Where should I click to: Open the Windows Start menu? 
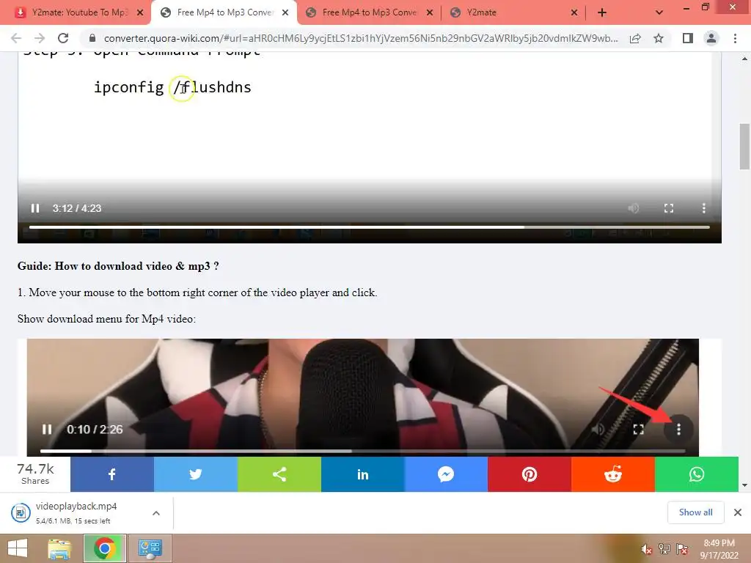click(x=18, y=548)
